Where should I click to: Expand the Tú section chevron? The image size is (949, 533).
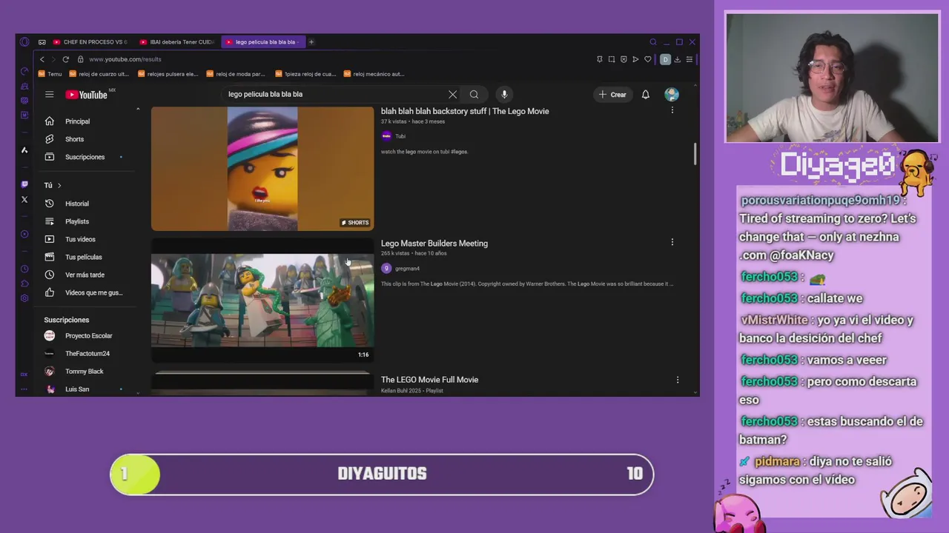pos(59,185)
